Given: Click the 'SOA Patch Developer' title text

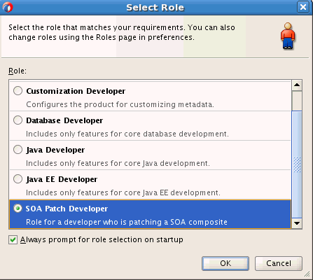Looking at the screenshot, I should point(67,209).
